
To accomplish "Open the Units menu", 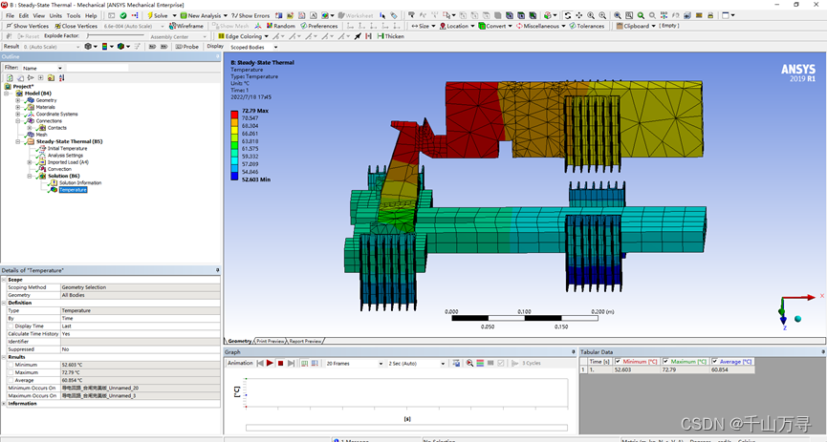I will click(55, 15).
